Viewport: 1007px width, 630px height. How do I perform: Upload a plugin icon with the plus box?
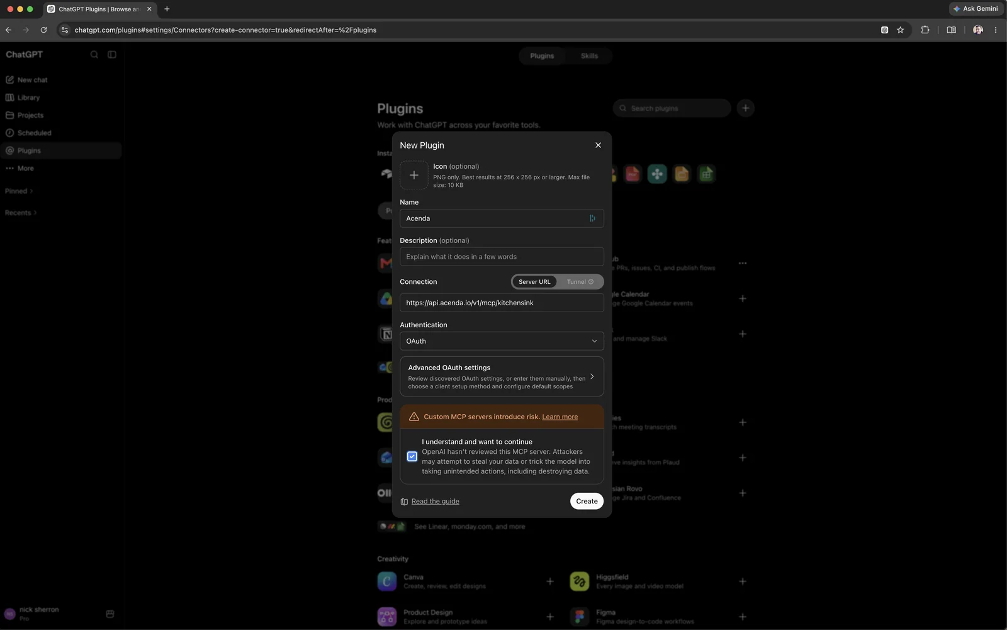click(414, 175)
